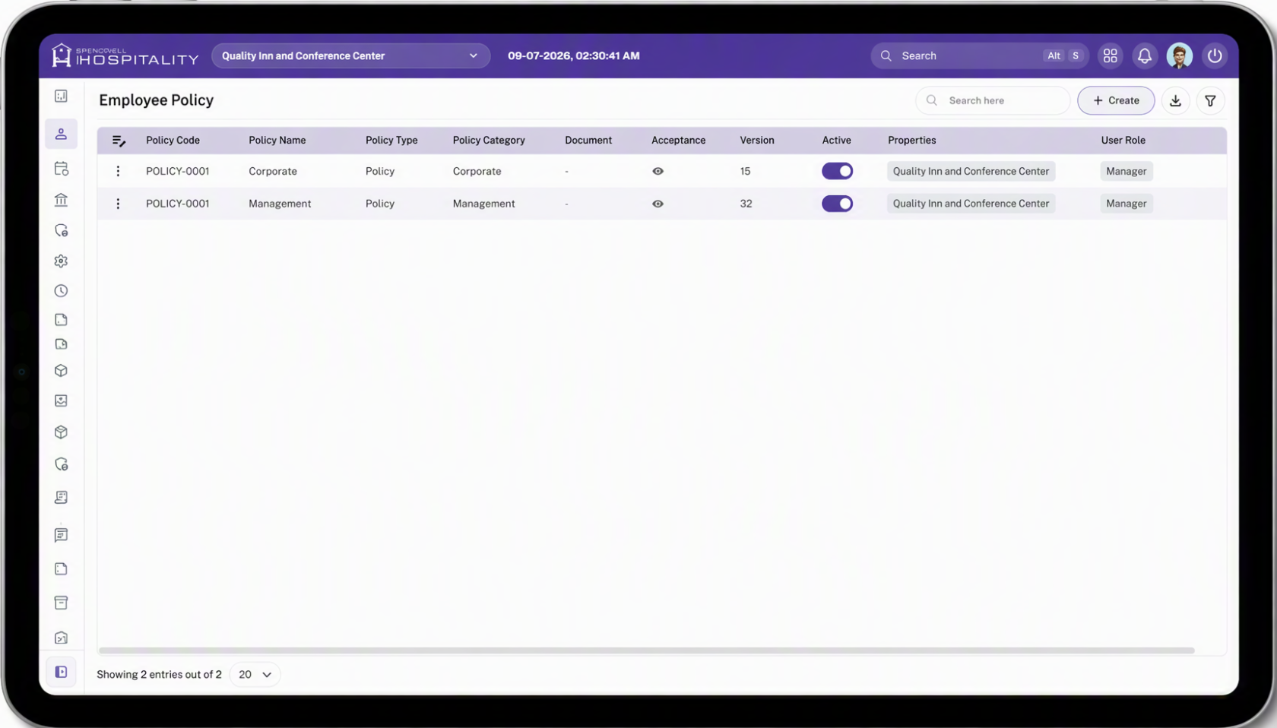Disable Active toggle for Management policy
Screen dimensions: 1277x728
(837, 204)
